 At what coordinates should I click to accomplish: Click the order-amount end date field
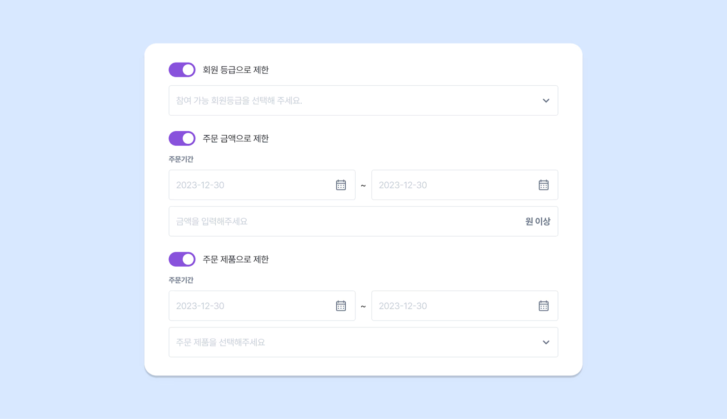[x=465, y=185]
